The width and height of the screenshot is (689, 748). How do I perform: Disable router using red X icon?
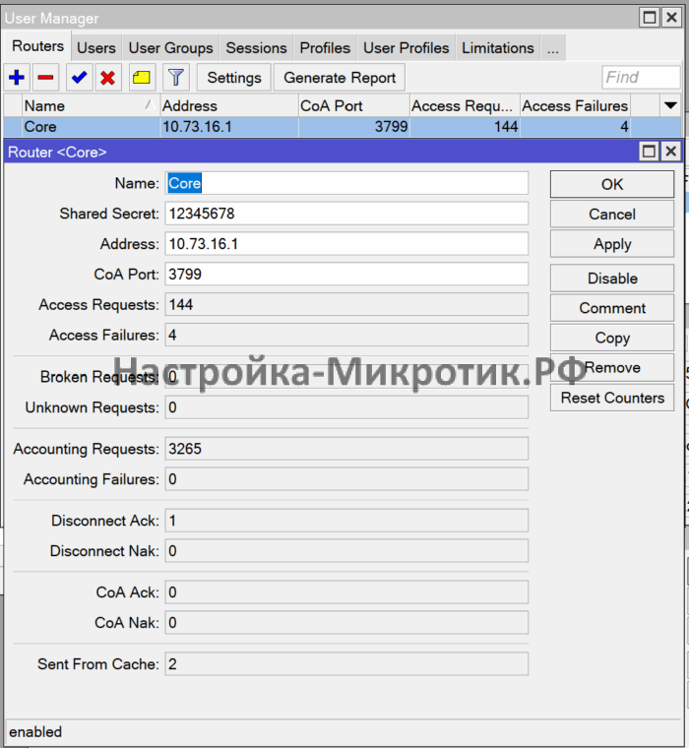pyautogui.click(x=108, y=78)
